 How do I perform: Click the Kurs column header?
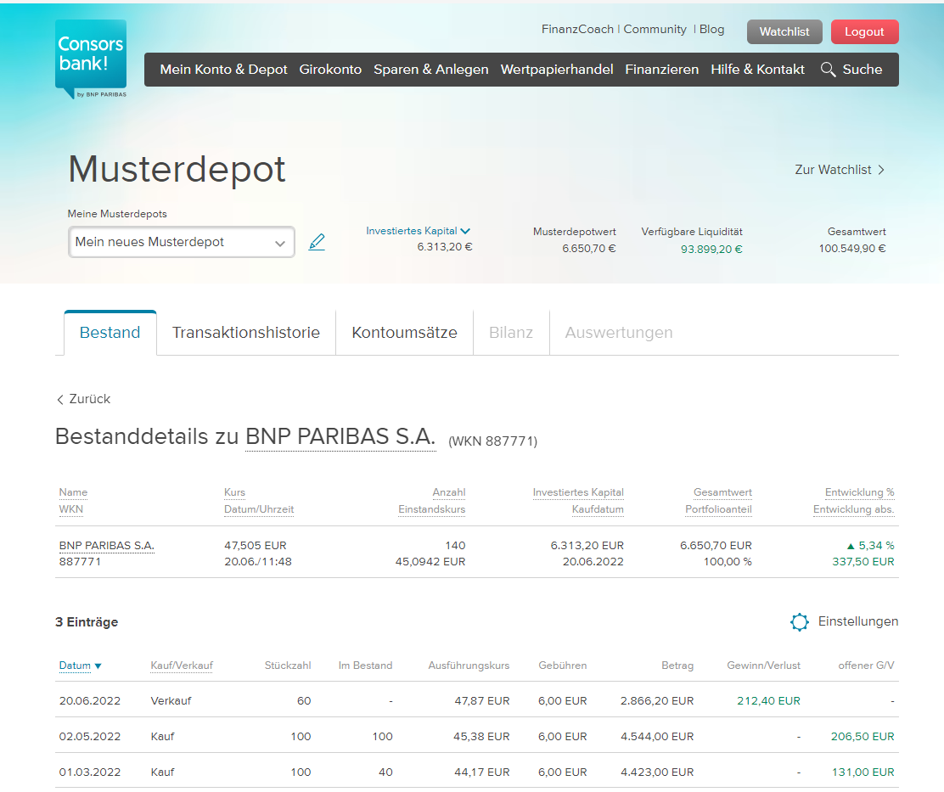(x=235, y=493)
